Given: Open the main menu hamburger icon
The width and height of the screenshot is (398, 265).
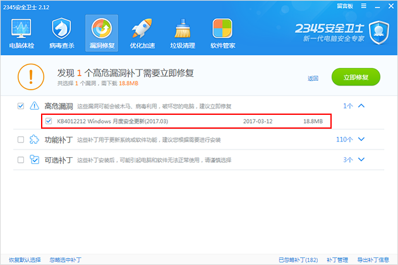Looking at the screenshot, I should 363,6.
